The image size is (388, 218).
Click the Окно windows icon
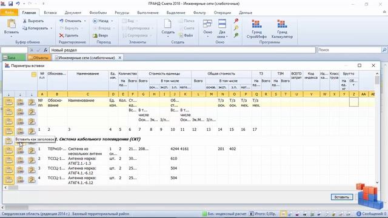207,24
